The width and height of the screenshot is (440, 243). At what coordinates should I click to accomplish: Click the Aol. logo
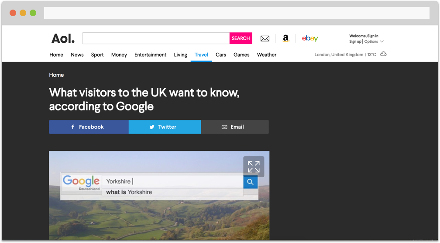[63, 38]
